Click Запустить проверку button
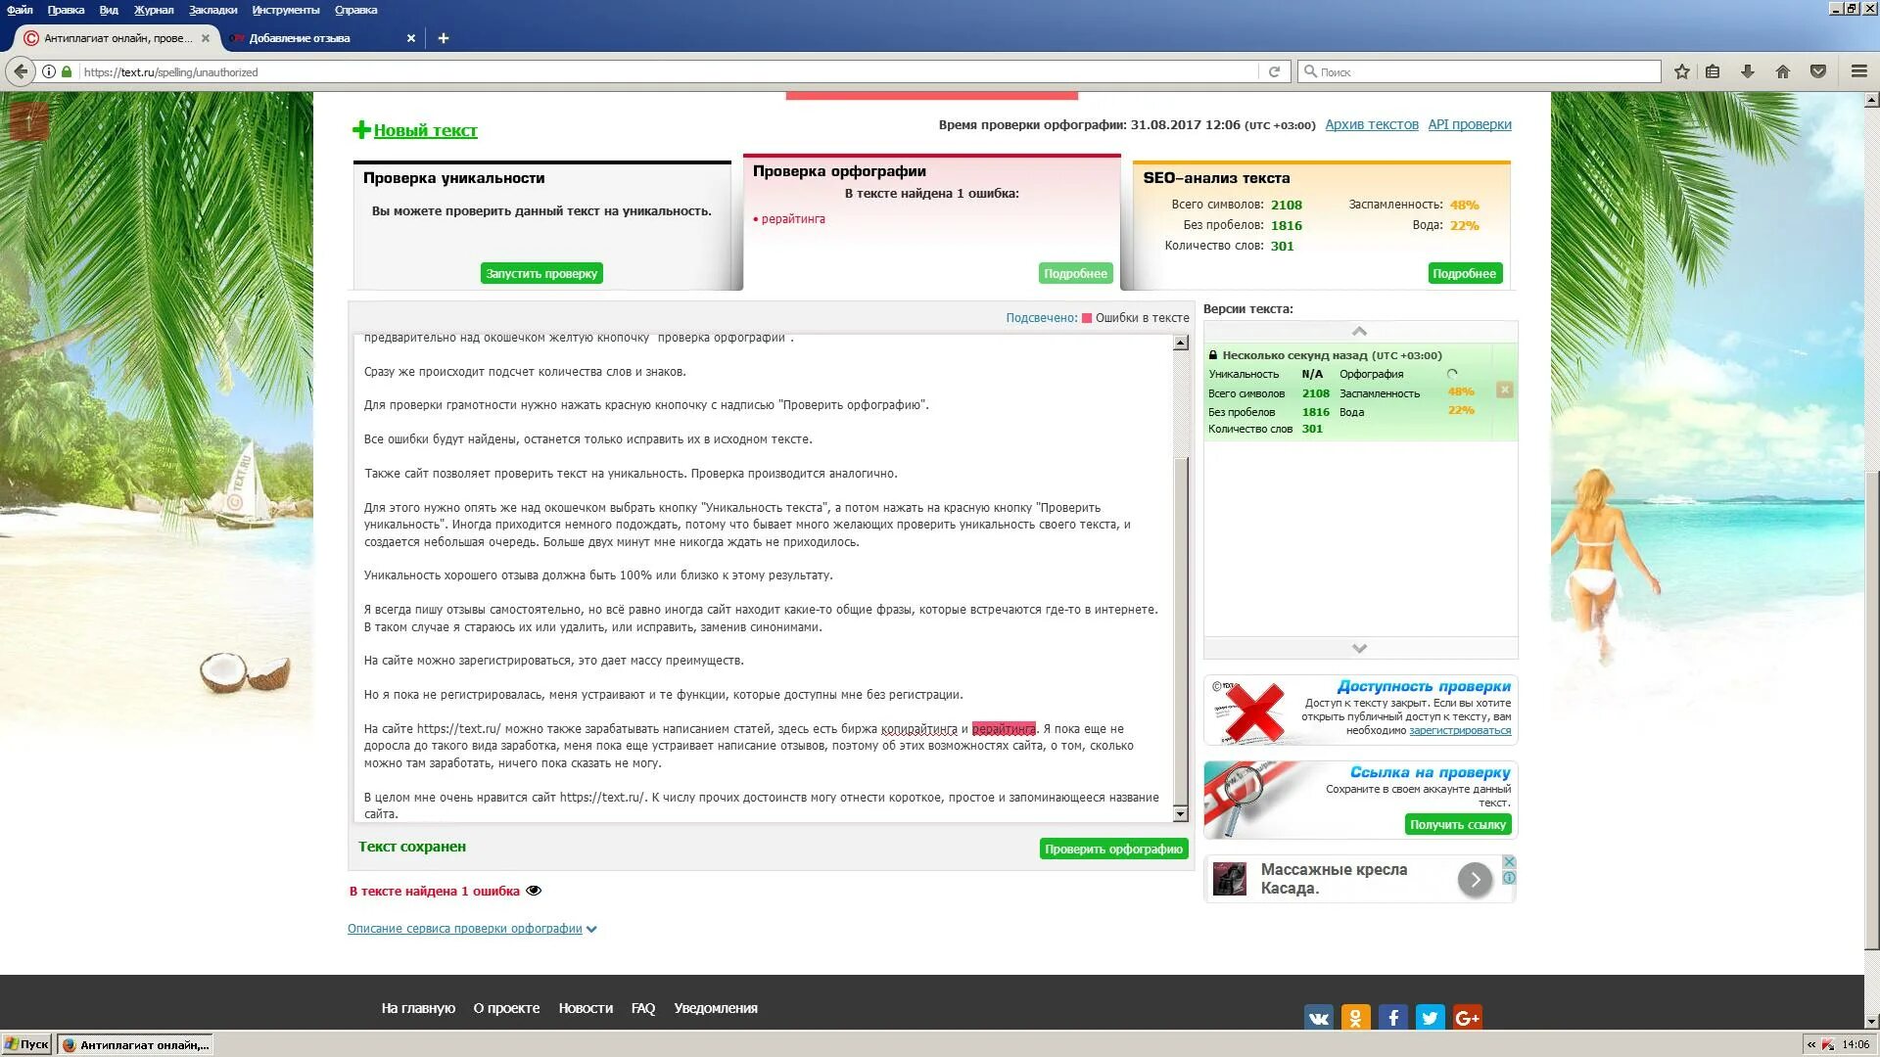The height and width of the screenshot is (1057, 1880). (x=541, y=274)
